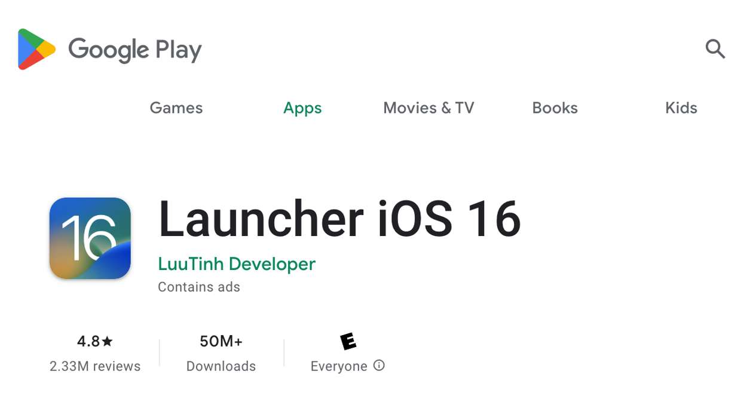Click the Launcher iOS 16 app icon

point(90,237)
